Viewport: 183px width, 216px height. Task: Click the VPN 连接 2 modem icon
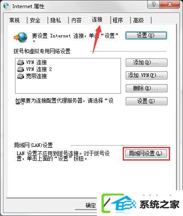pos(21,69)
